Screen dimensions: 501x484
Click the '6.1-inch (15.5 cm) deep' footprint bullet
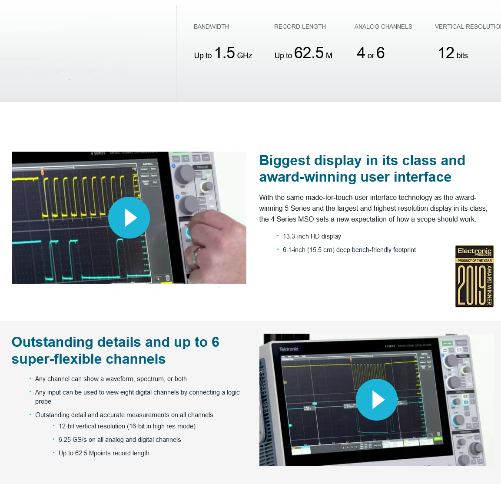point(349,250)
